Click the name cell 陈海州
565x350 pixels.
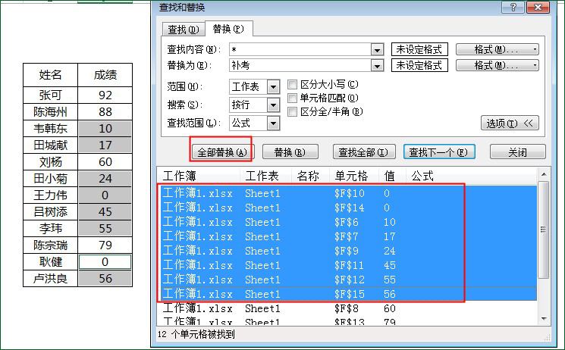pos(51,112)
